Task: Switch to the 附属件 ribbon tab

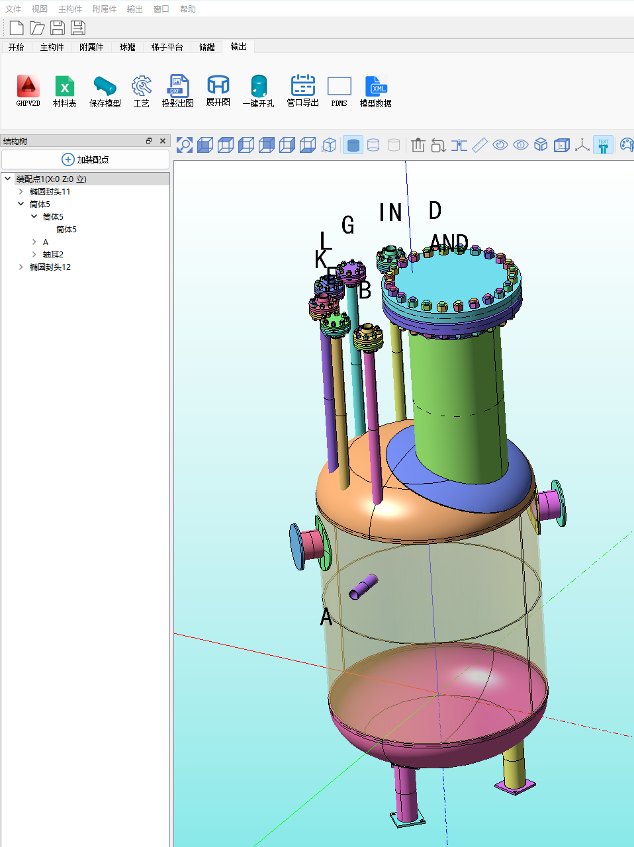Action: pos(91,47)
